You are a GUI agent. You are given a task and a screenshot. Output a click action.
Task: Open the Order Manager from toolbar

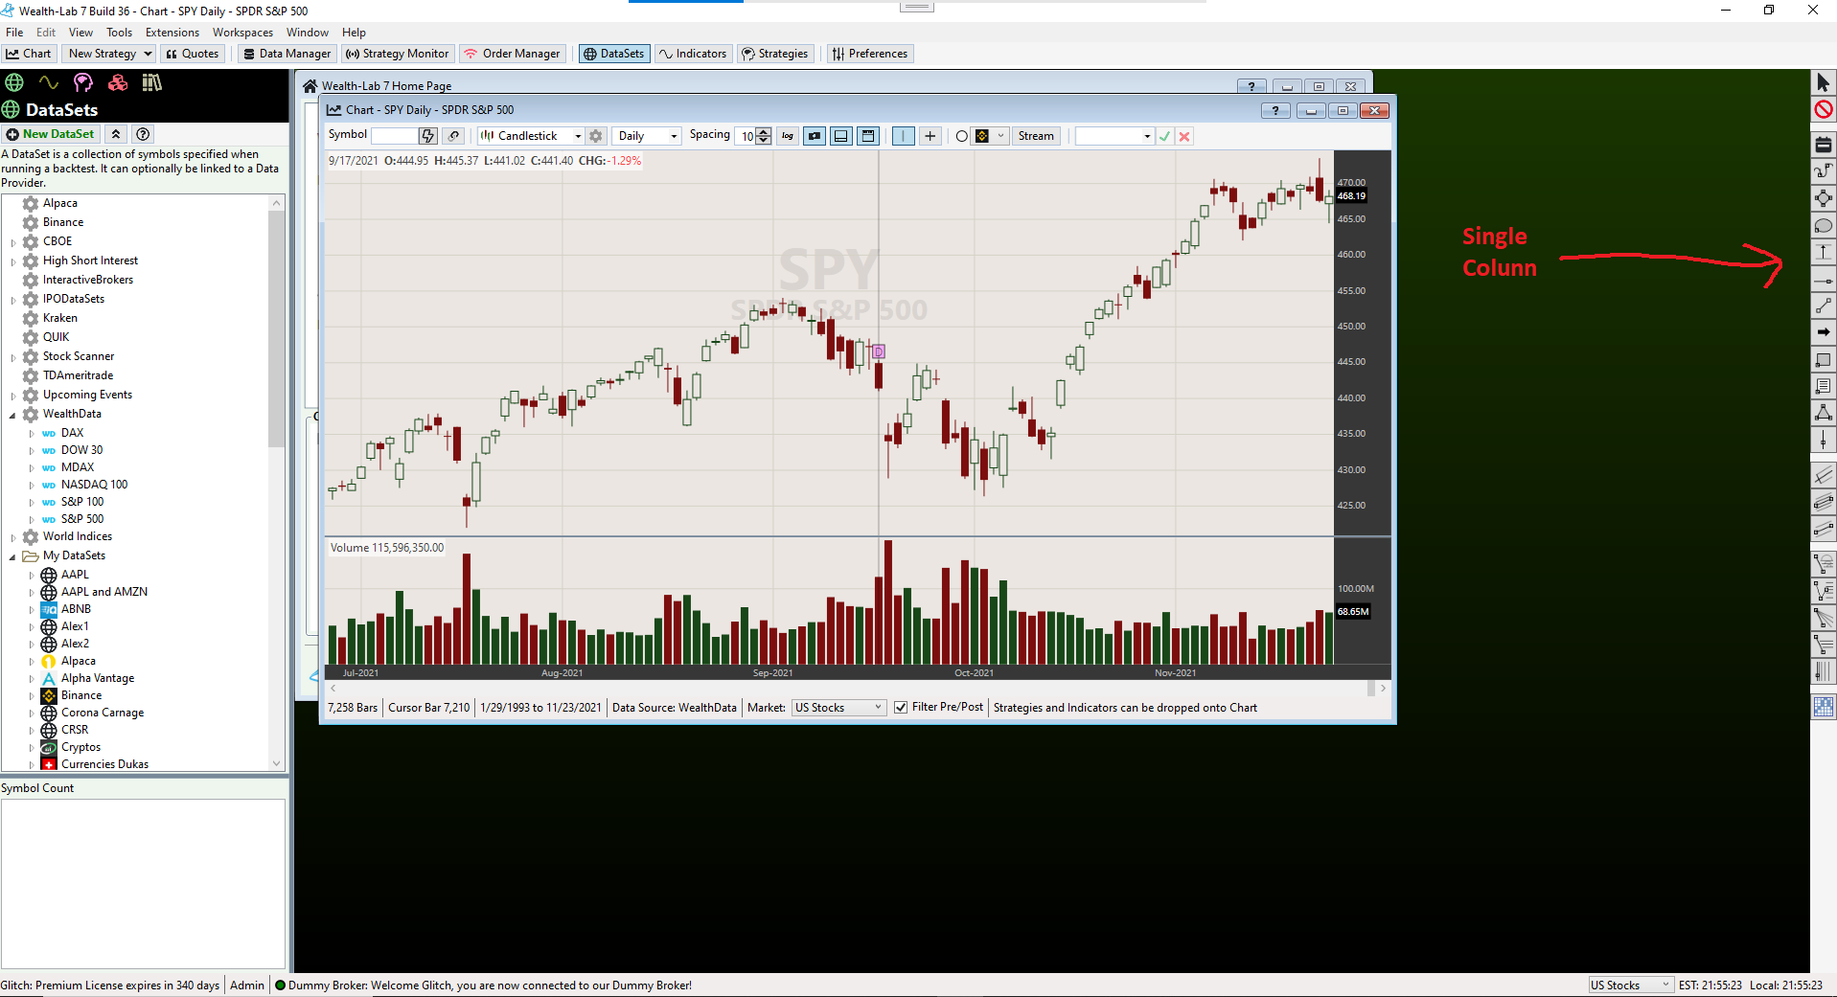[x=513, y=54]
